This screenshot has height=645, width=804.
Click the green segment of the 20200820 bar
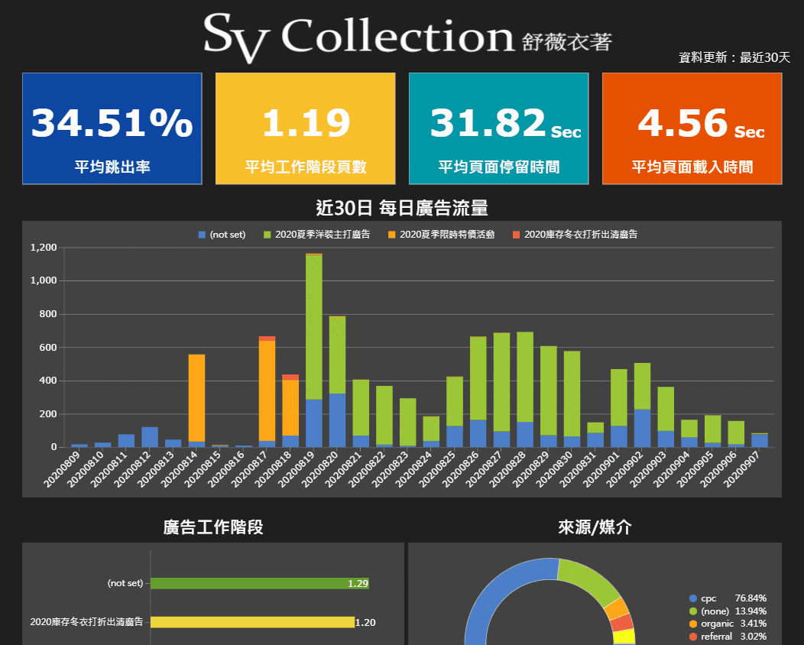click(x=337, y=355)
